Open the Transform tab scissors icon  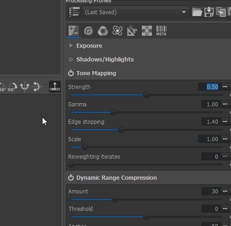pyautogui.click(x=132, y=31)
